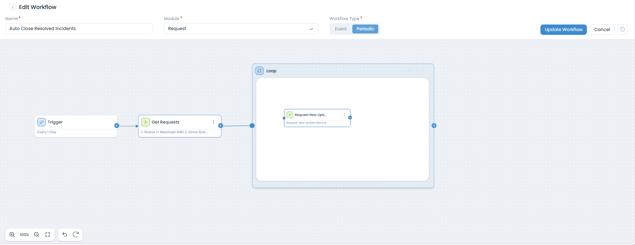
Task: Click the Loop node refresh icon
Action: 259,71
